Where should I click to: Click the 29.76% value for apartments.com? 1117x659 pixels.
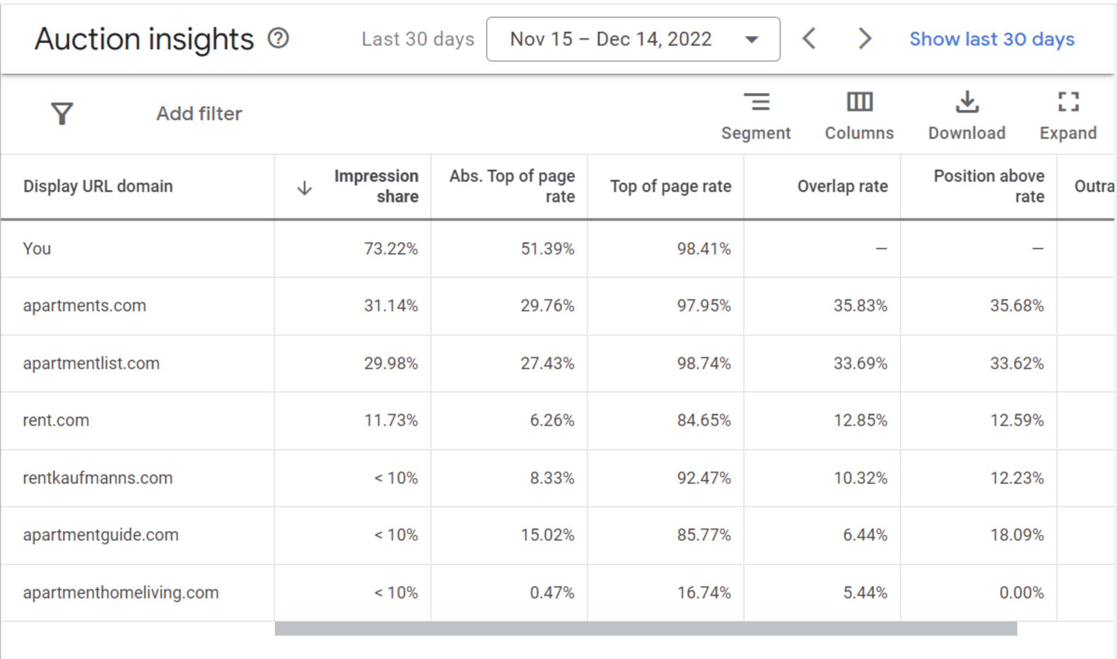(x=547, y=306)
